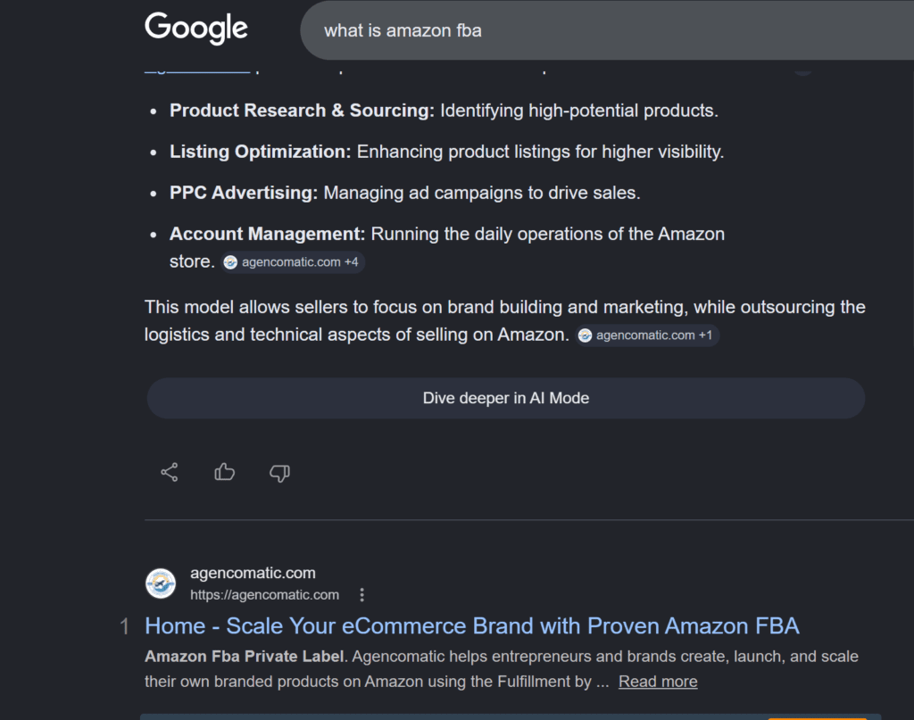Click the 'Account Management:' bullet text
This screenshot has width=914, height=720.
coord(267,234)
